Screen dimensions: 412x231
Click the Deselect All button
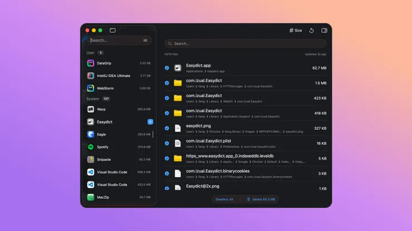point(224,199)
